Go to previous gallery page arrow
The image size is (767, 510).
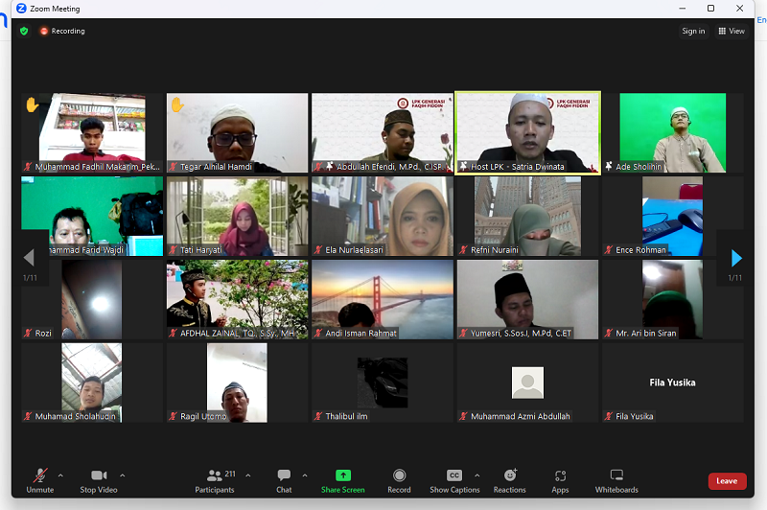[29, 258]
